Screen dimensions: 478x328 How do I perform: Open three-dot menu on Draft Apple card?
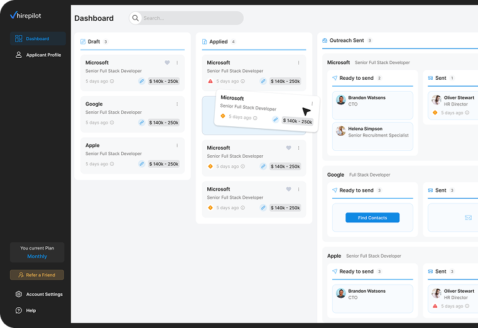[x=177, y=146]
